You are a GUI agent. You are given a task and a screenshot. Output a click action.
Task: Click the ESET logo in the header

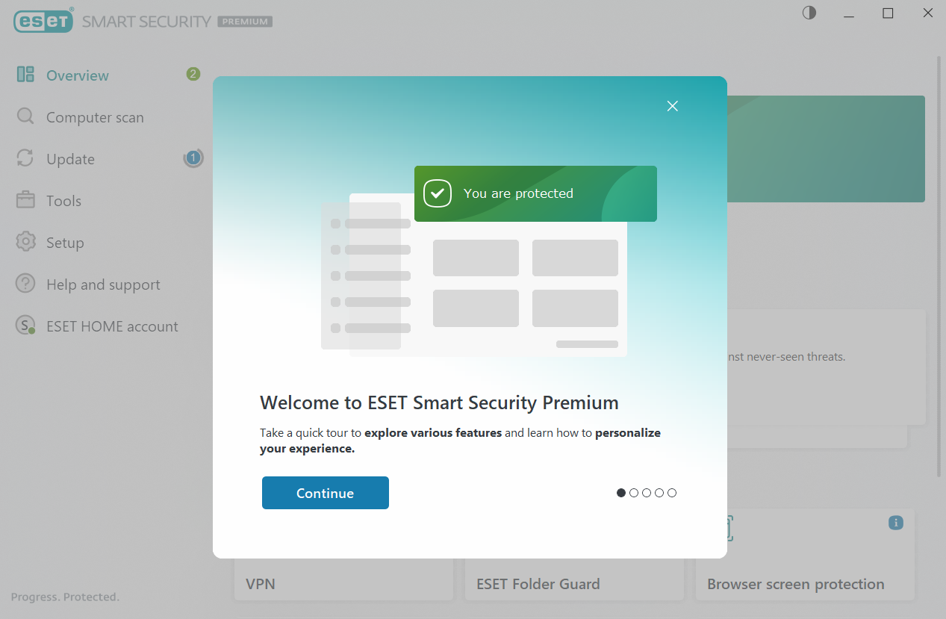(x=43, y=21)
